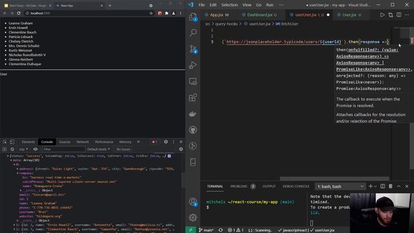Click the query-hooks breadcrumb
414x233 pixels.
pos(226,24)
